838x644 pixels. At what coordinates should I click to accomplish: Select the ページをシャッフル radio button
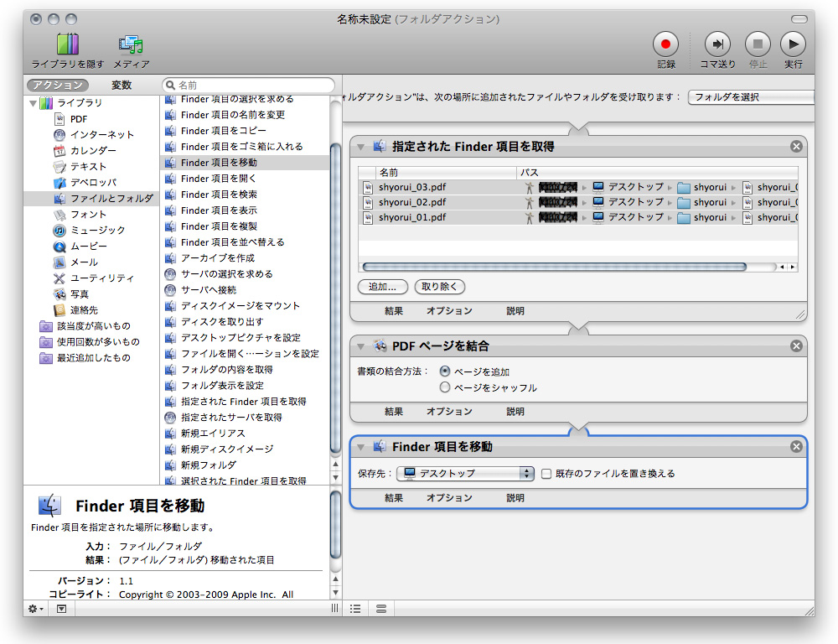pyautogui.click(x=445, y=387)
